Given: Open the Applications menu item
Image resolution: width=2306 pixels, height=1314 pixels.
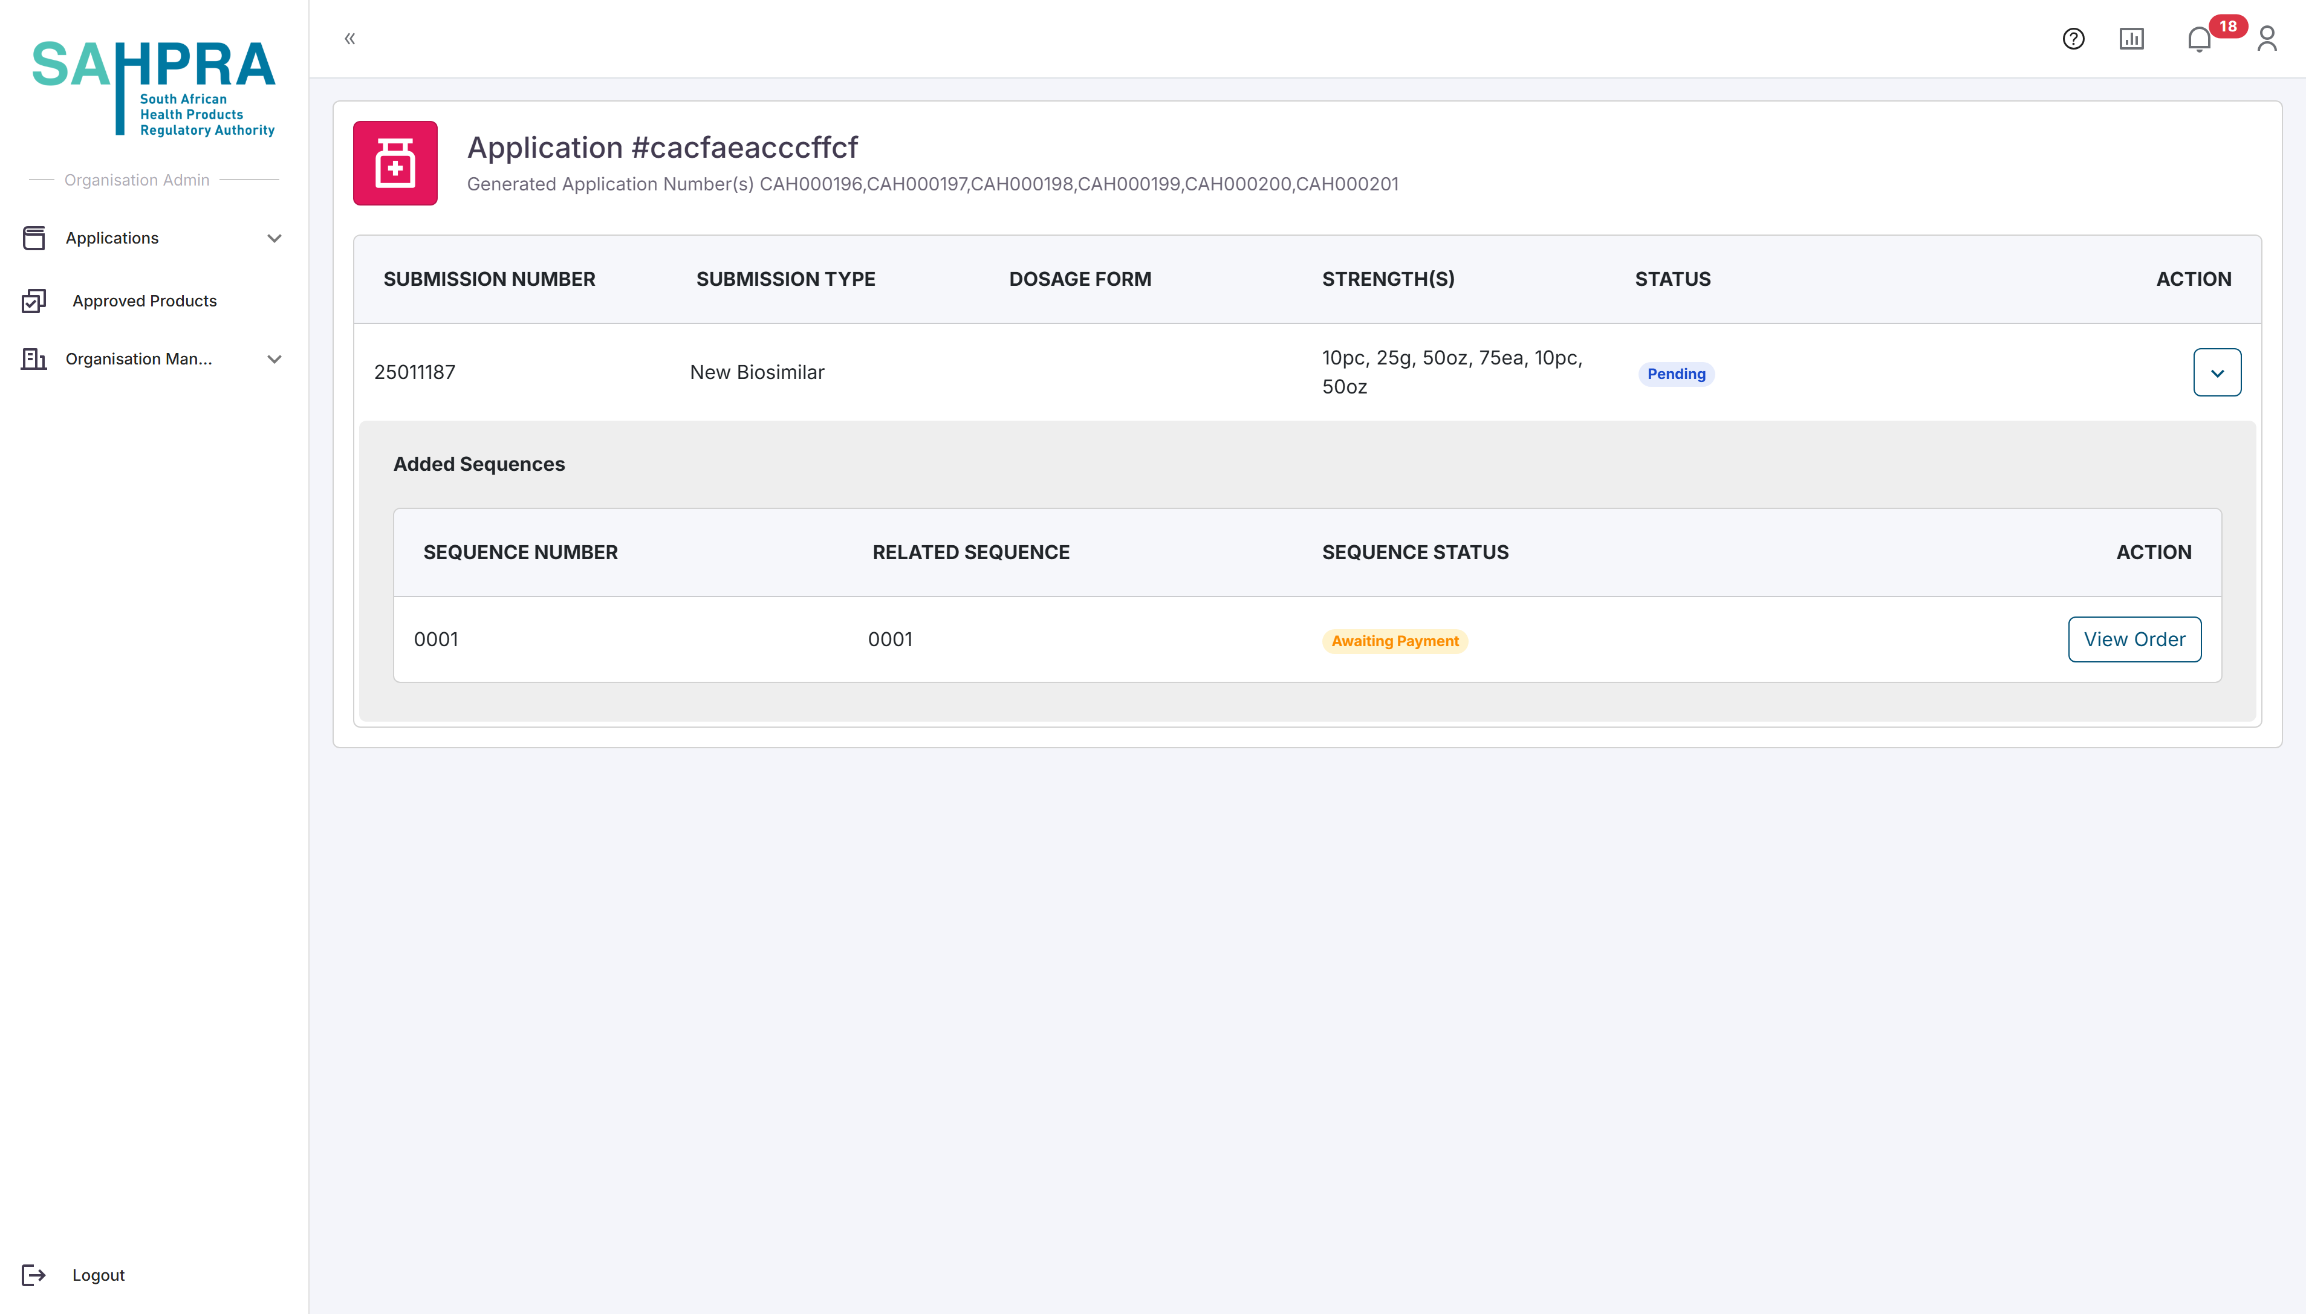Looking at the screenshot, I should (x=112, y=238).
